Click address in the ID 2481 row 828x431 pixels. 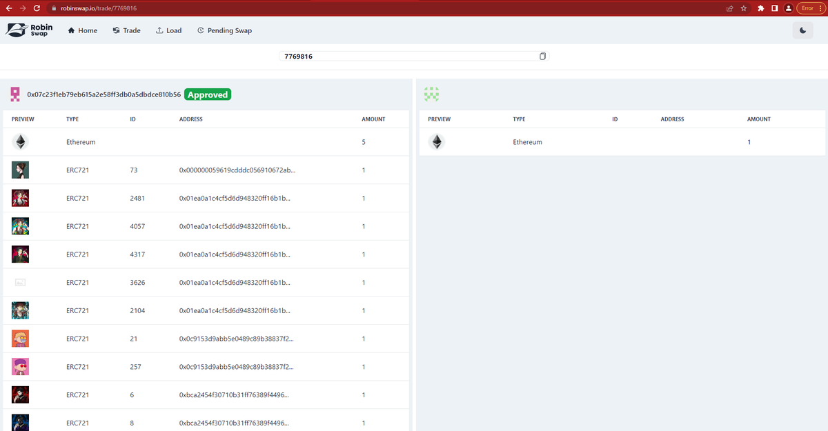point(235,199)
